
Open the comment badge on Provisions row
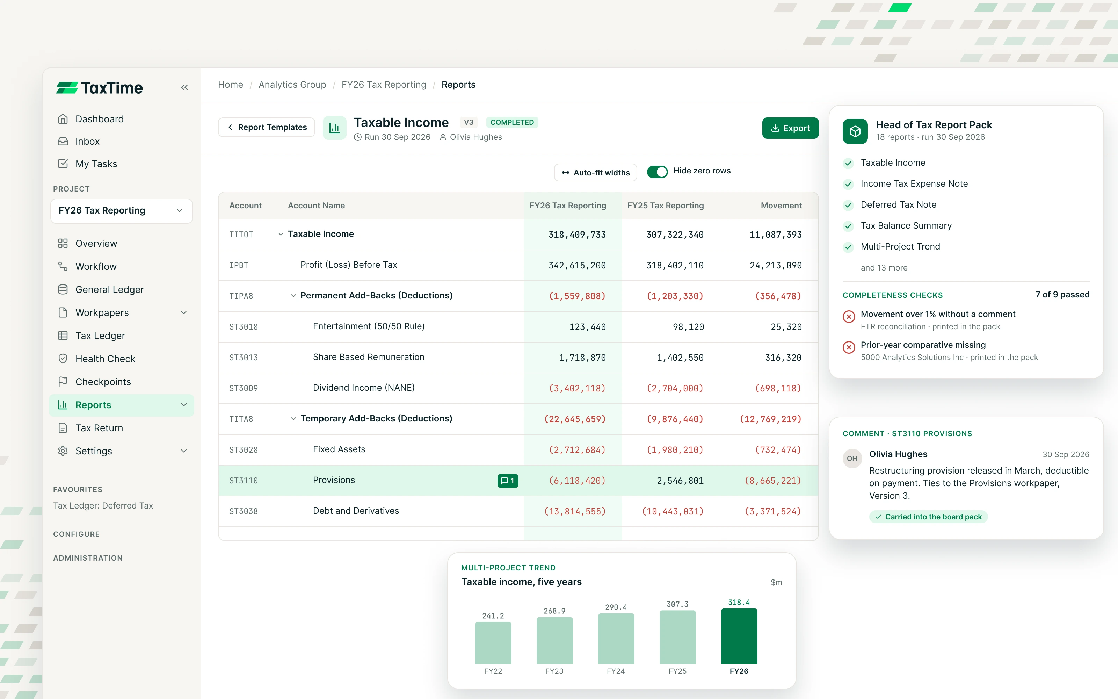[x=508, y=481]
